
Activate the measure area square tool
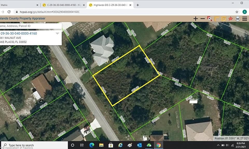(224, 19)
